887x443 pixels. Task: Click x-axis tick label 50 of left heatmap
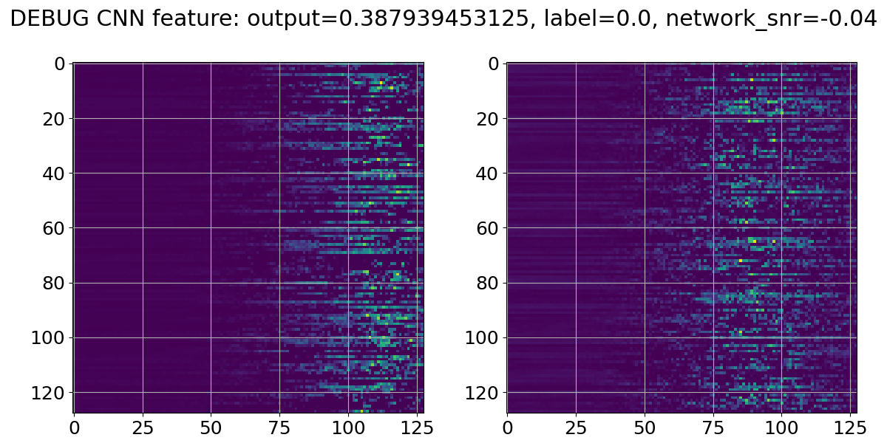coord(211,427)
